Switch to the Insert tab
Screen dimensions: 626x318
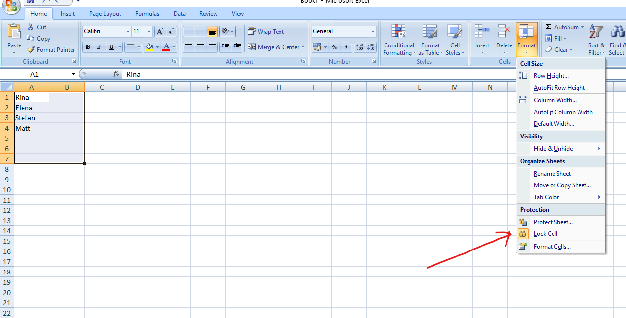click(x=68, y=14)
